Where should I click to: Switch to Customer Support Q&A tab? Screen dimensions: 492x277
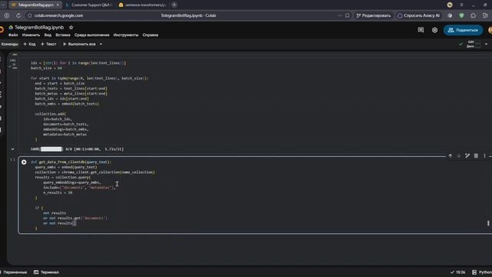(x=89, y=5)
